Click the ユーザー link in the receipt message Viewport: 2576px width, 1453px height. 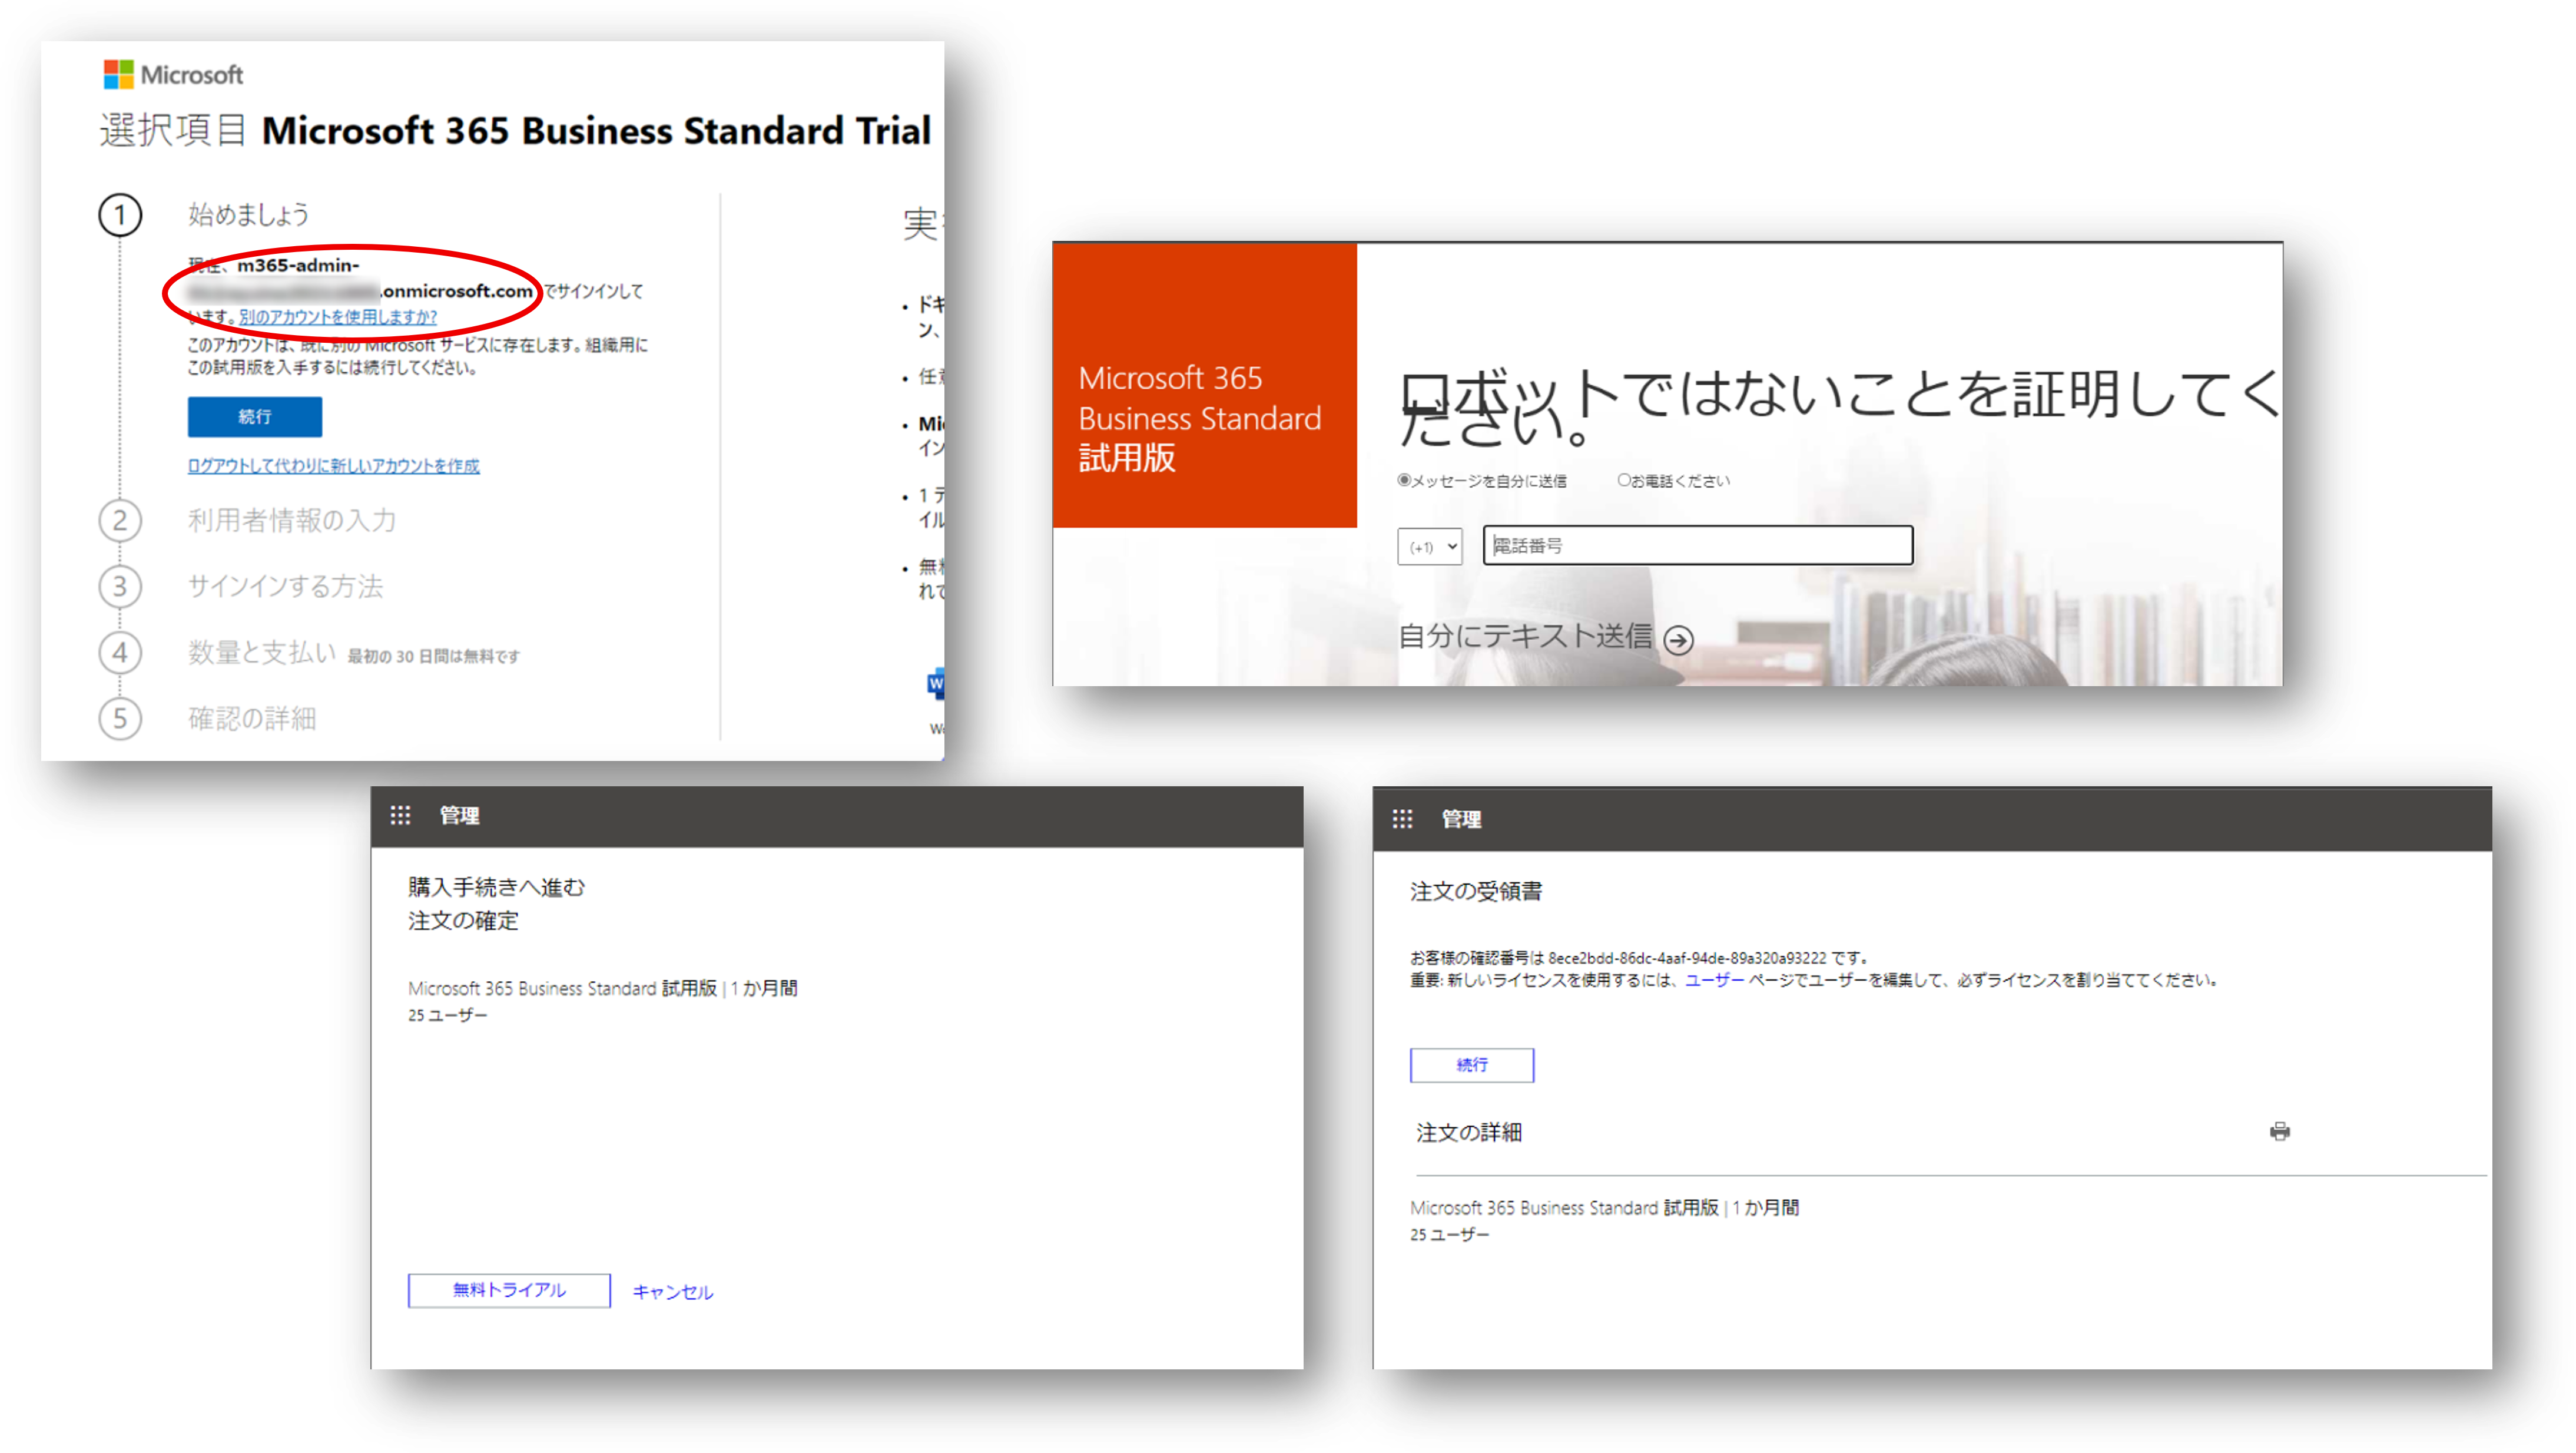(1715, 980)
